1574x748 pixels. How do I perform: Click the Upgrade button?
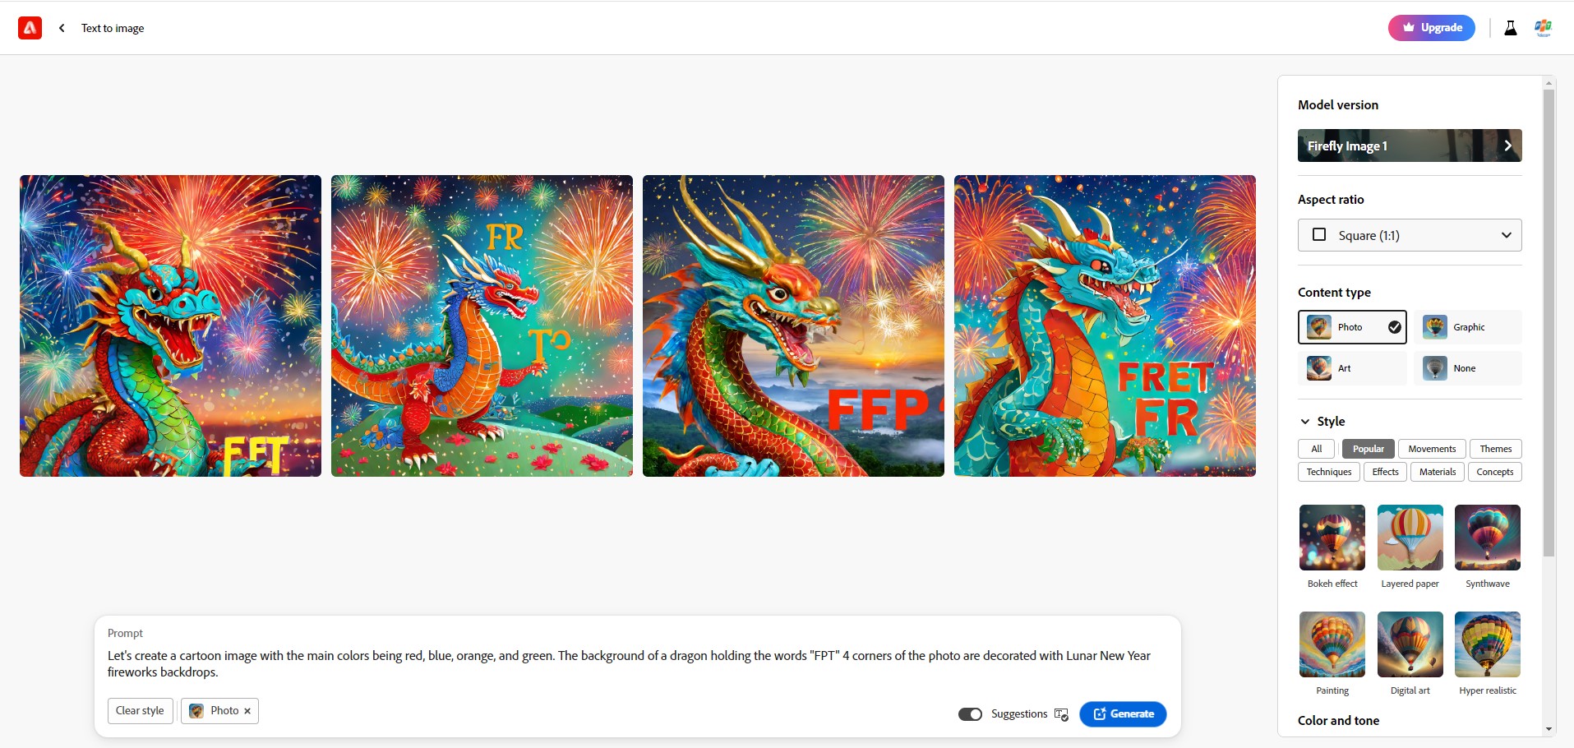tap(1432, 28)
